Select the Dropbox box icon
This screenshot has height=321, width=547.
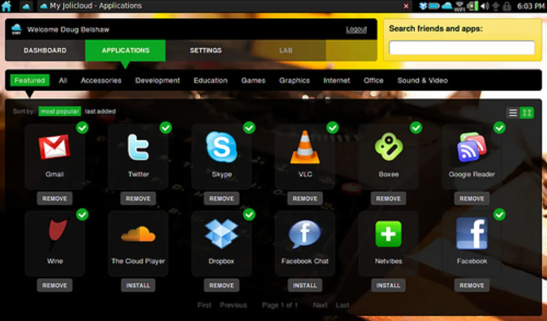click(x=222, y=234)
